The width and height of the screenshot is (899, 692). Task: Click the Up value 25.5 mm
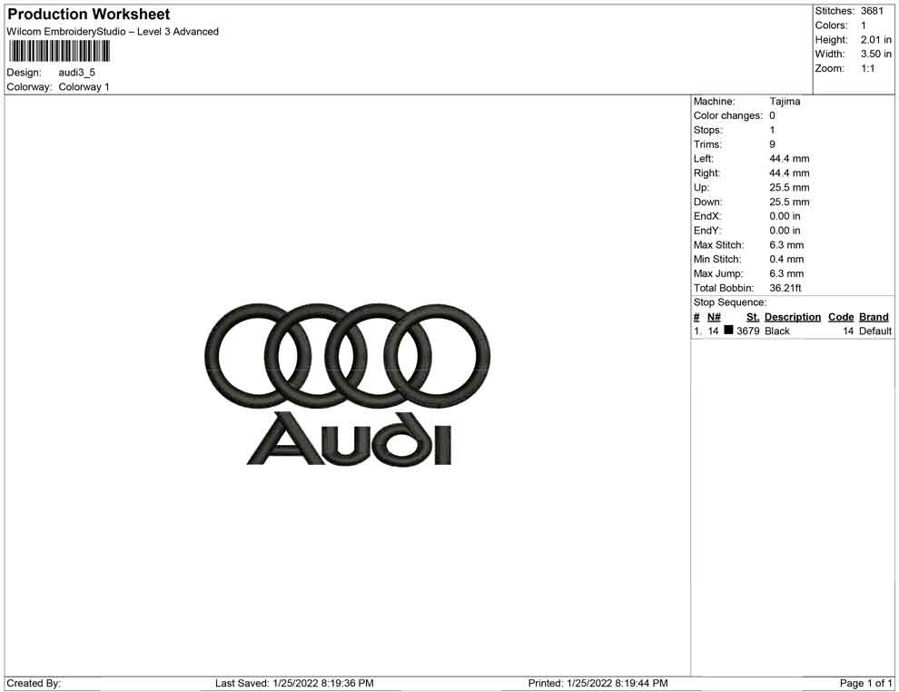pos(789,187)
